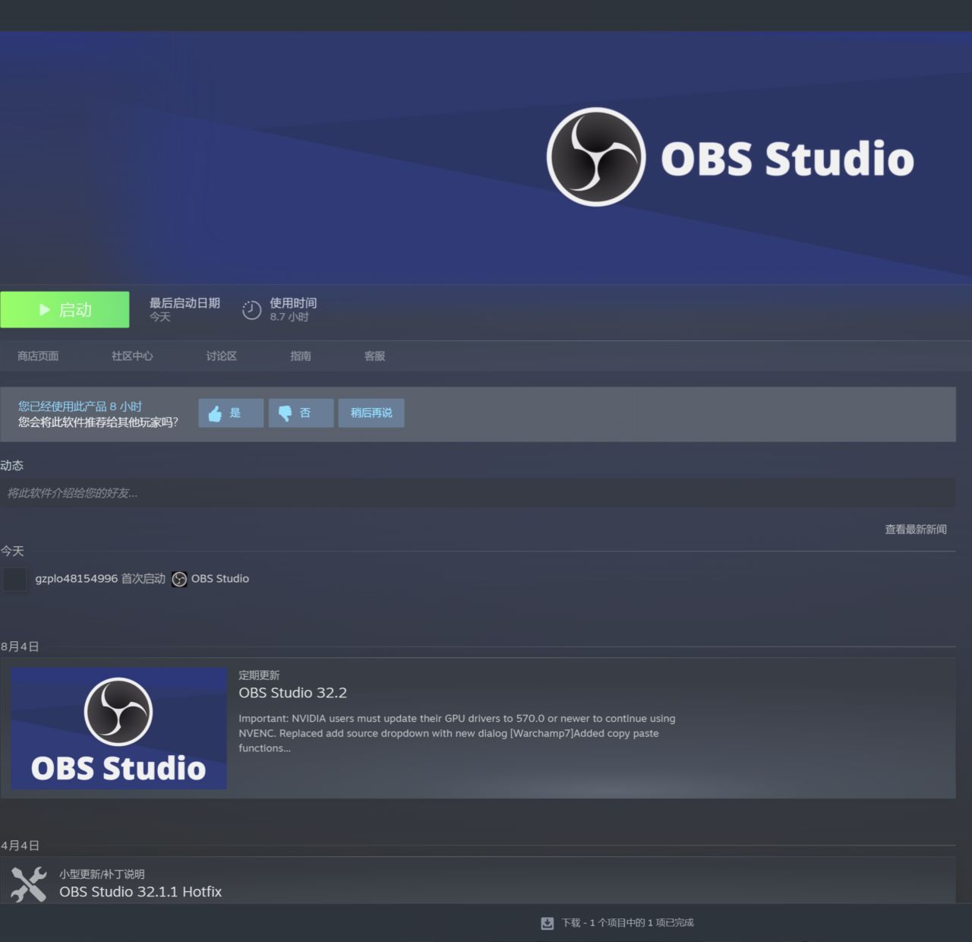Click the gzplo48154996 username in activity
Image resolution: width=972 pixels, height=942 pixels.
77,579
